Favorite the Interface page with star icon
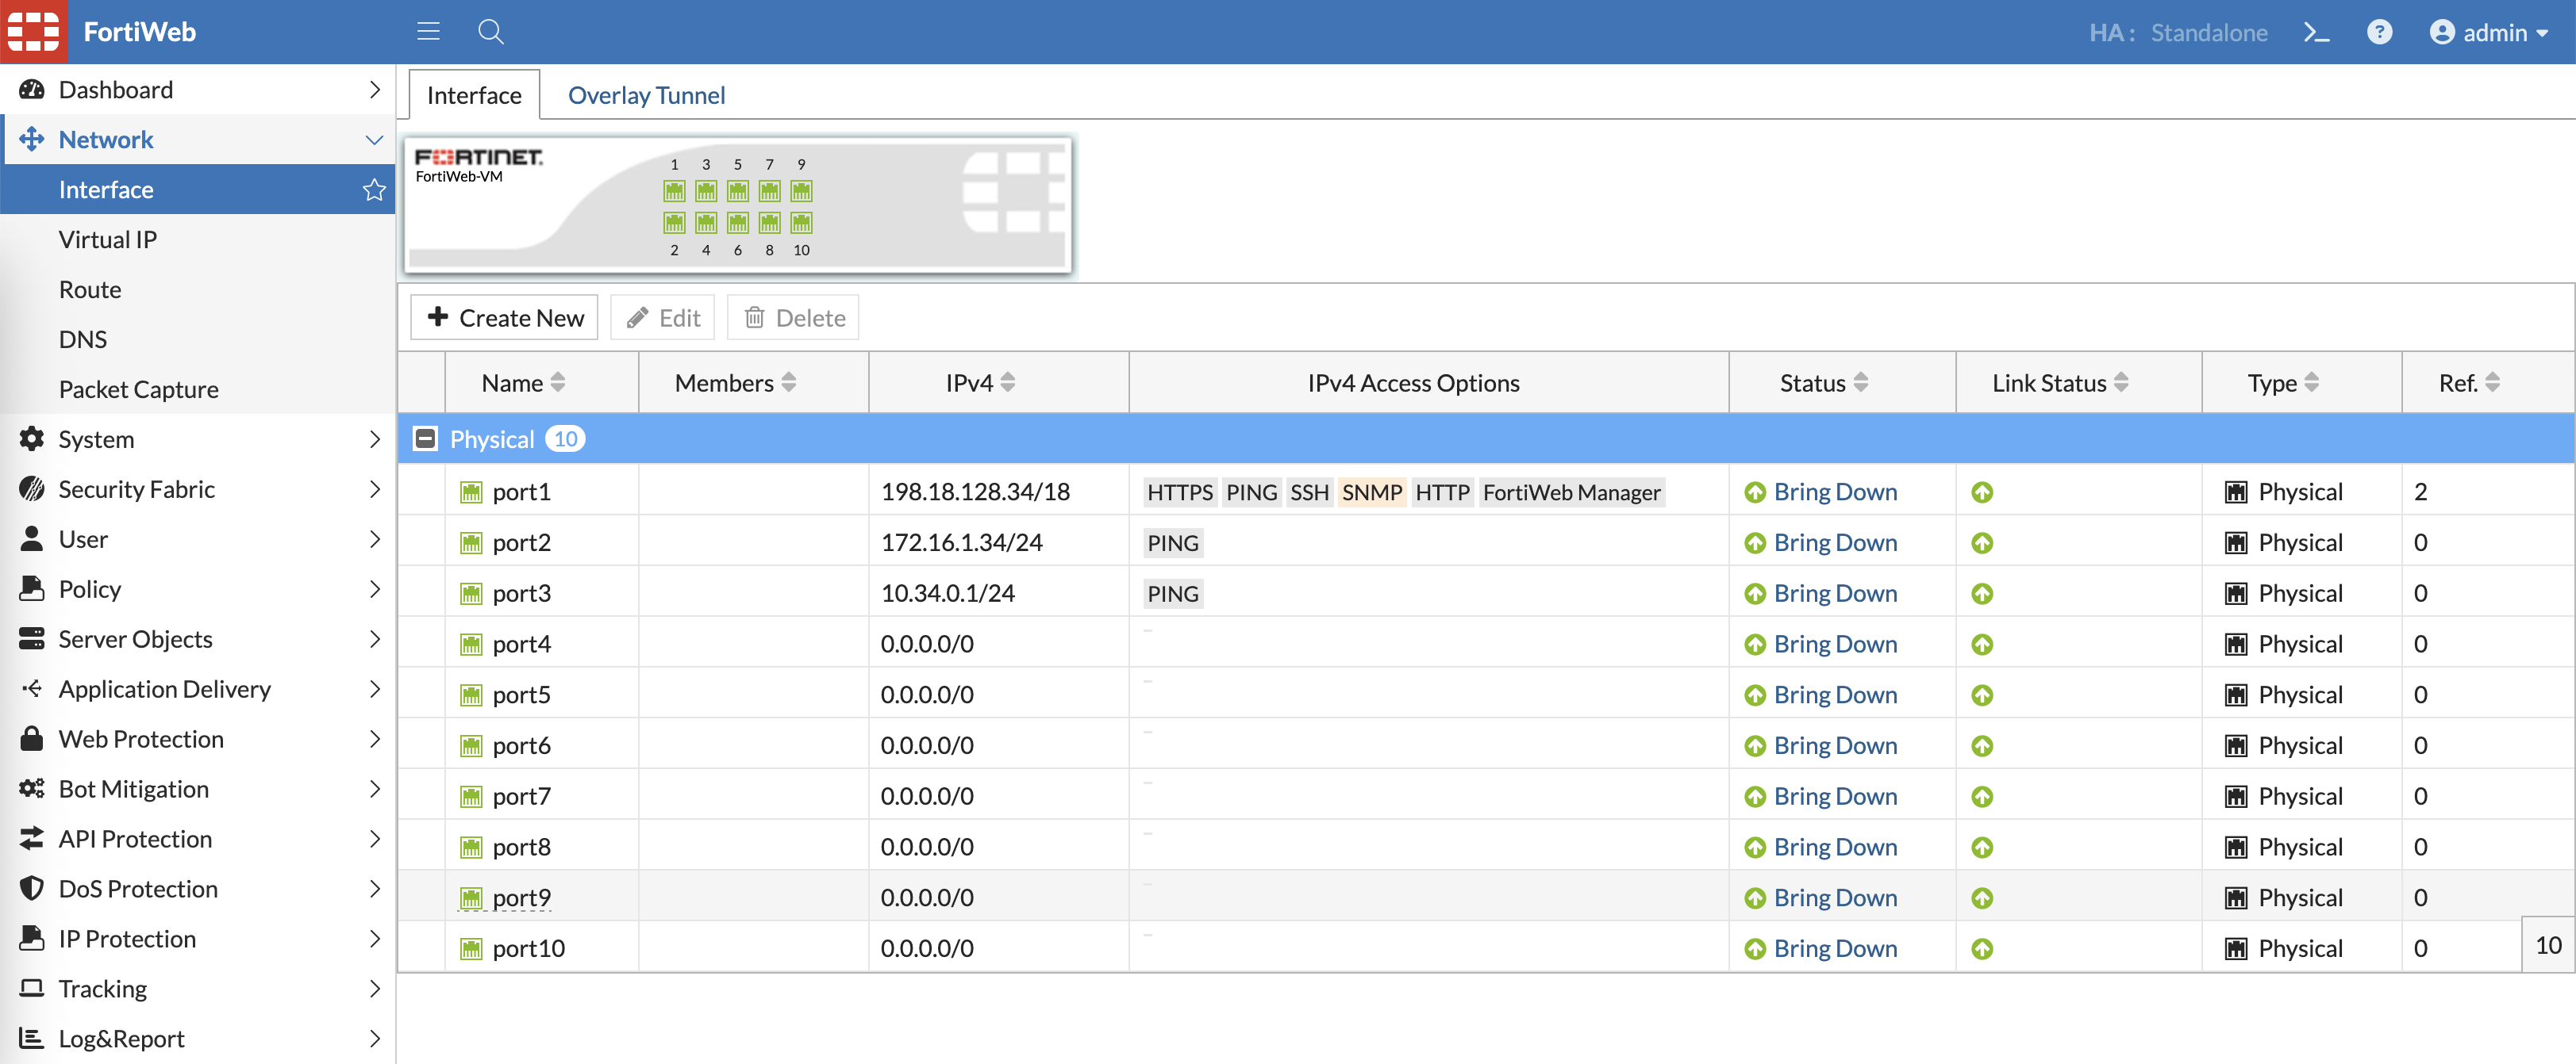The width and height of the screenshot is (2576, 1064). click(x=374, y=189)
